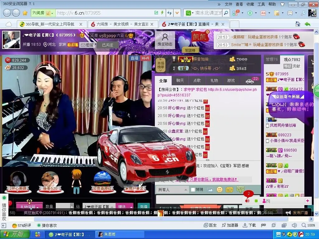Open the 医生 browser doctor tool
Viewport: 319px width, 239px height.
pyautogui.click(x=210, y=225)
